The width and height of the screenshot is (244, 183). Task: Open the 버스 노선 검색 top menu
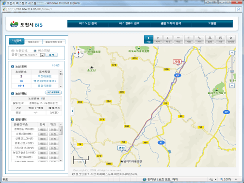(x=88, y=23)
